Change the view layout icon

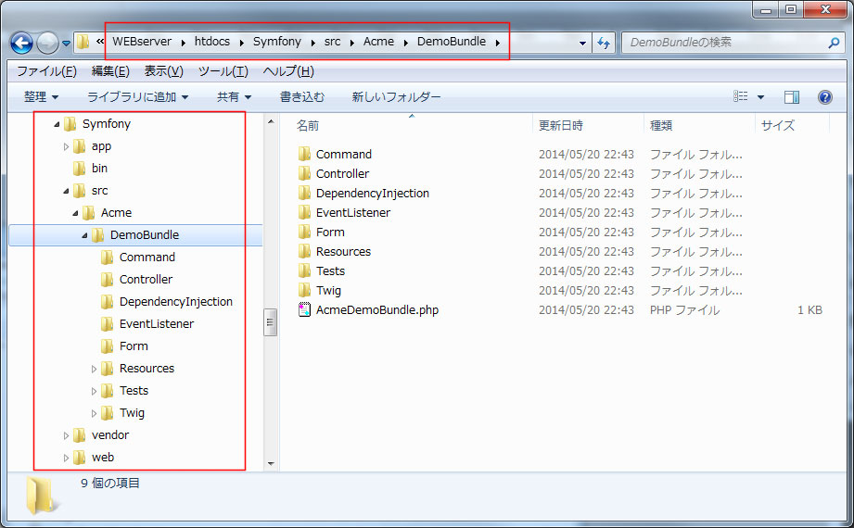click(x=740, y=97)
